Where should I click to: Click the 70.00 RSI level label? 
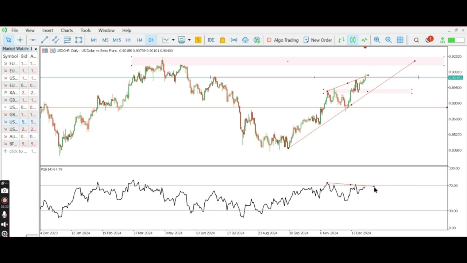click(454, 186)
